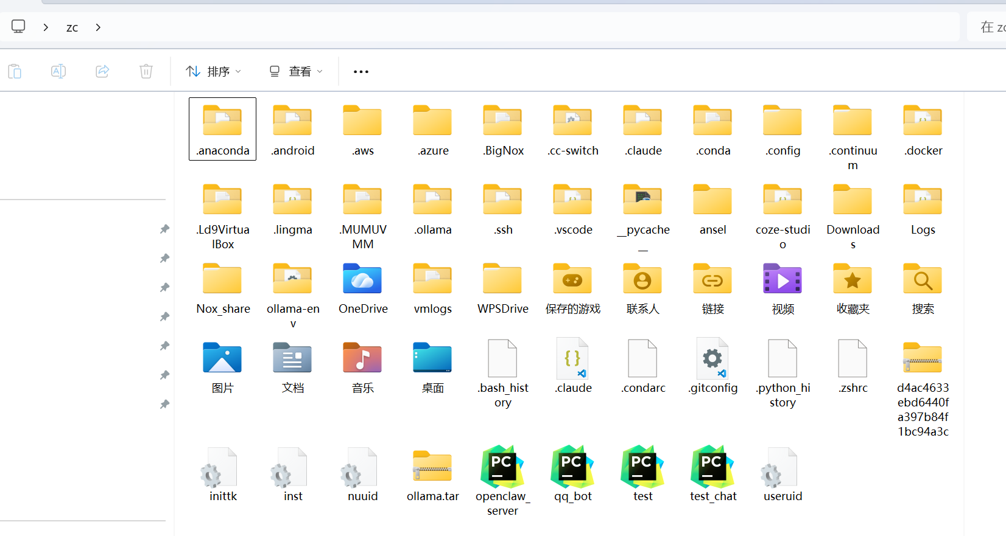Select the ollama.tar archive
Image resolution: width=1006 pixels, height=536 pixels.
(x=433, y=475)
